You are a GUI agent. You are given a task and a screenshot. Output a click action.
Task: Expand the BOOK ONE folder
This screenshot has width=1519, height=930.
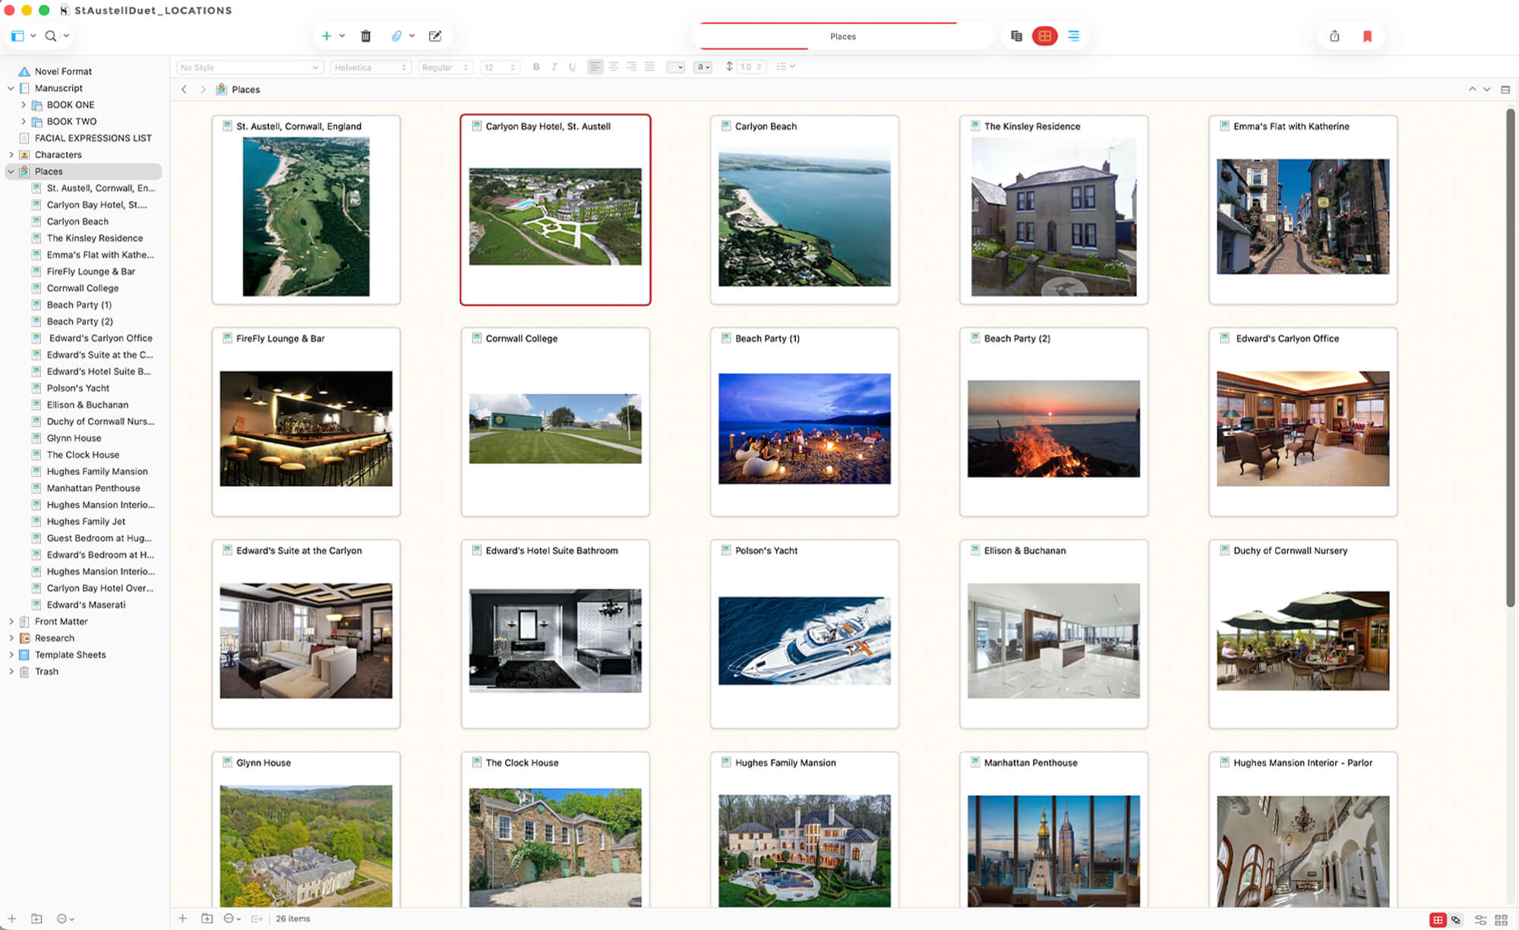24,105
